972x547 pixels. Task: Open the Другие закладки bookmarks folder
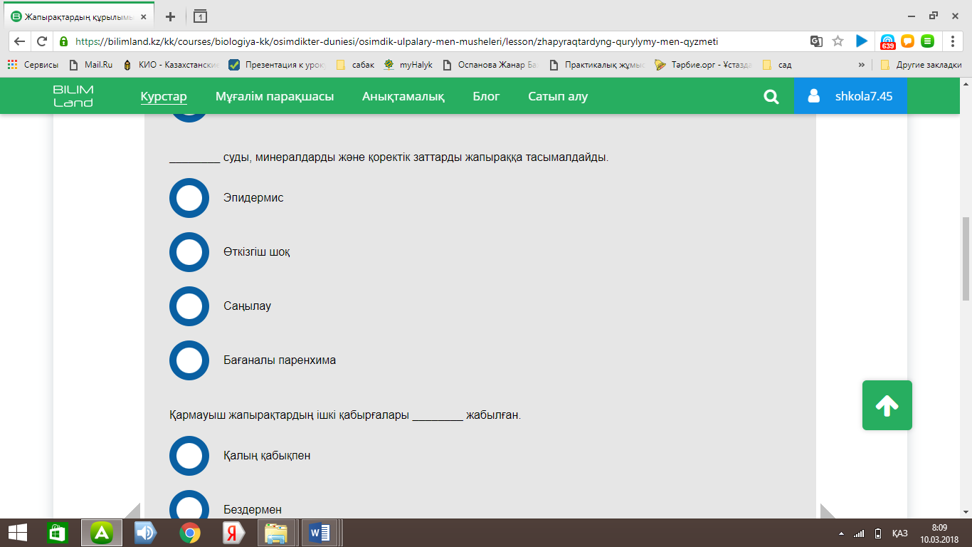[x=921, y=65]
